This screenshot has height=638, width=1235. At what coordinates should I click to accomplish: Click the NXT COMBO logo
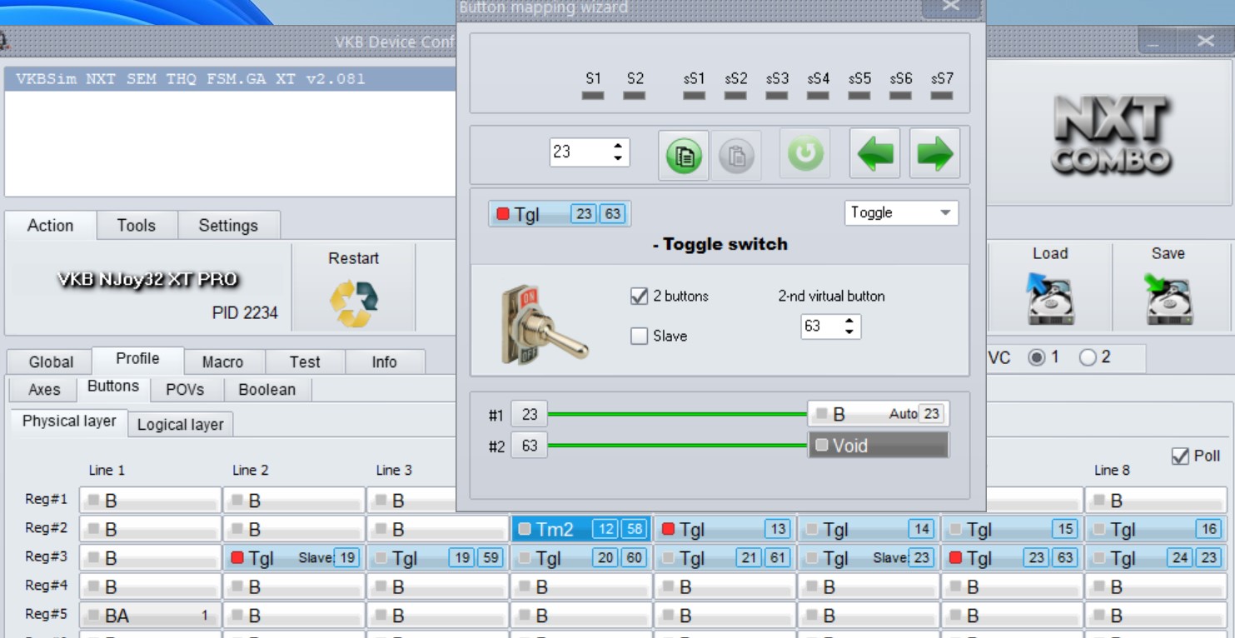tap(1112, 135)
